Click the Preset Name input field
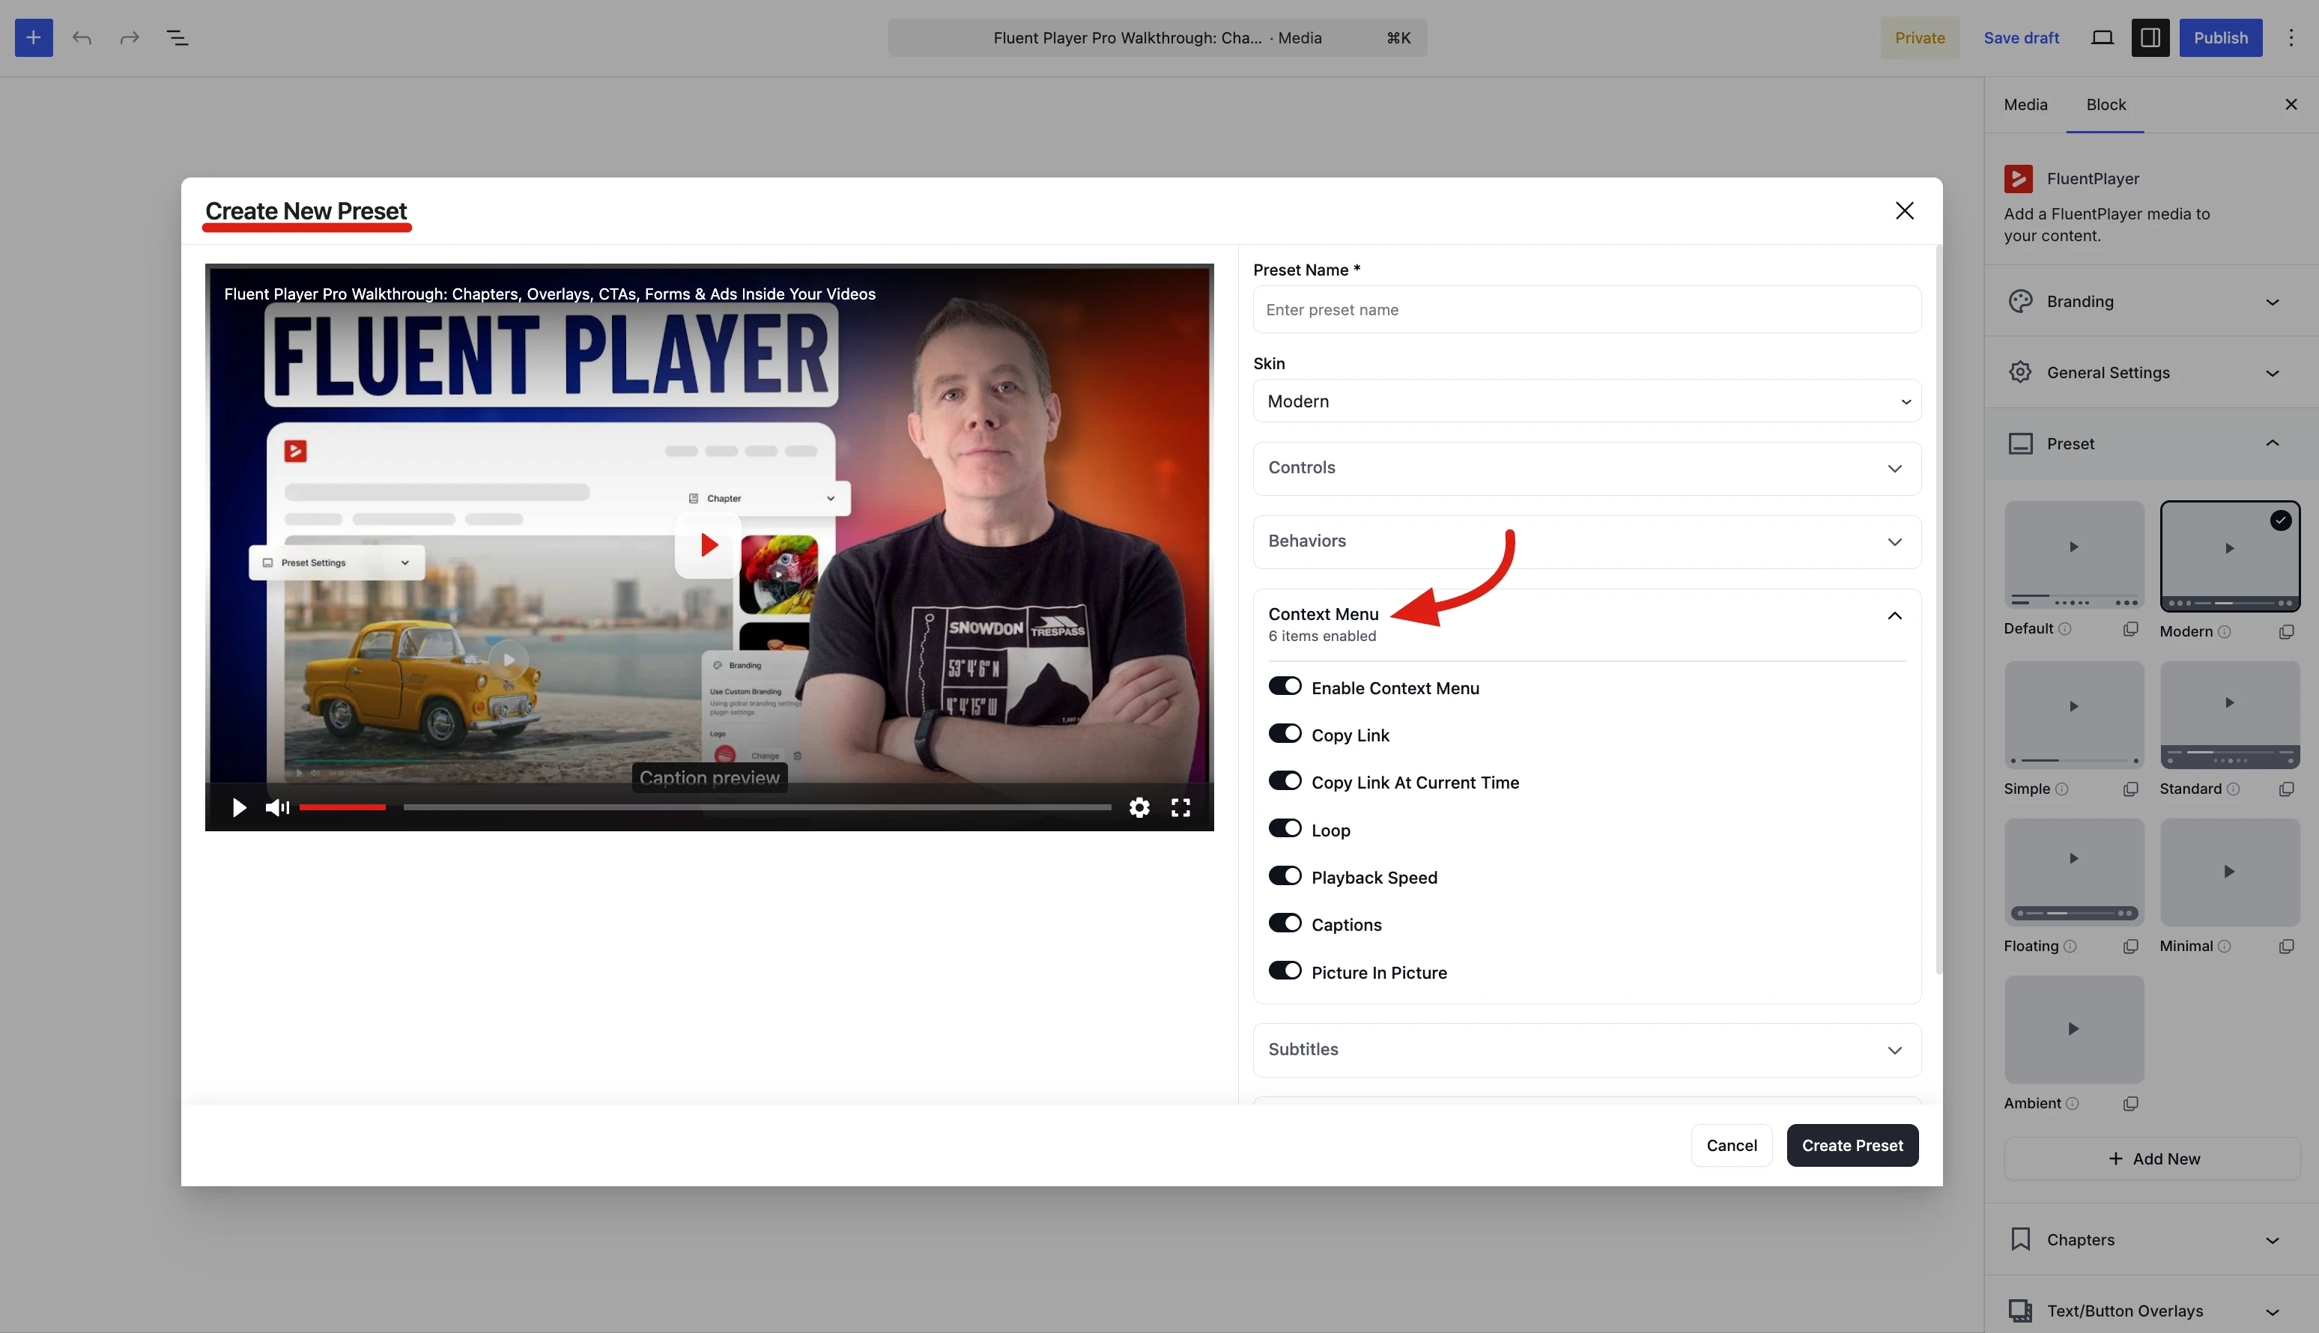 pyautogui.click(x=1586, y=309)
